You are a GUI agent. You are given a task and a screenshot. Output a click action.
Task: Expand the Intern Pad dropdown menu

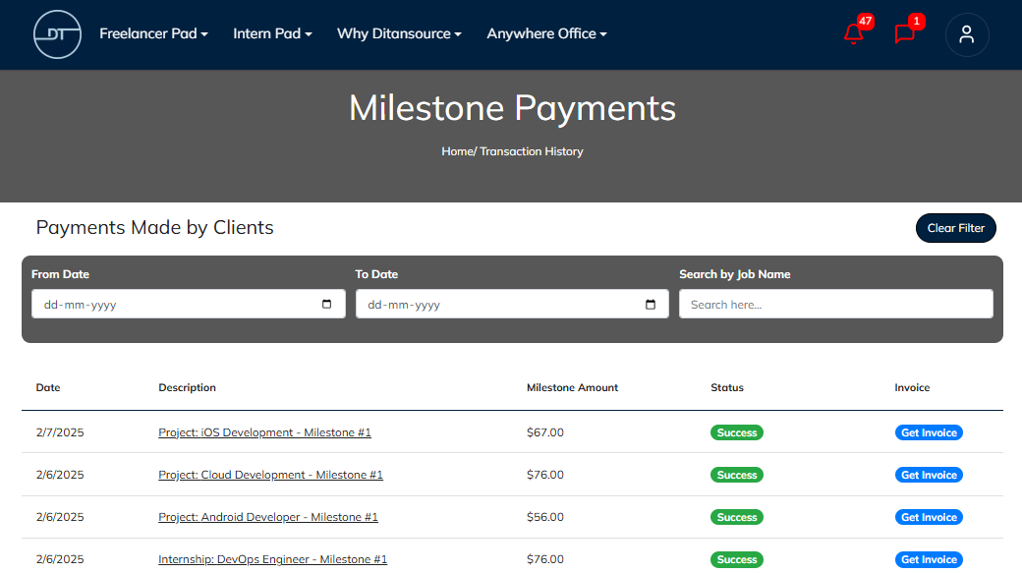[272, 33]
